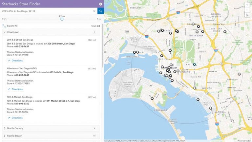Click the store marker near National City
The height and width of the screenshot is (142, 252).
211,108
